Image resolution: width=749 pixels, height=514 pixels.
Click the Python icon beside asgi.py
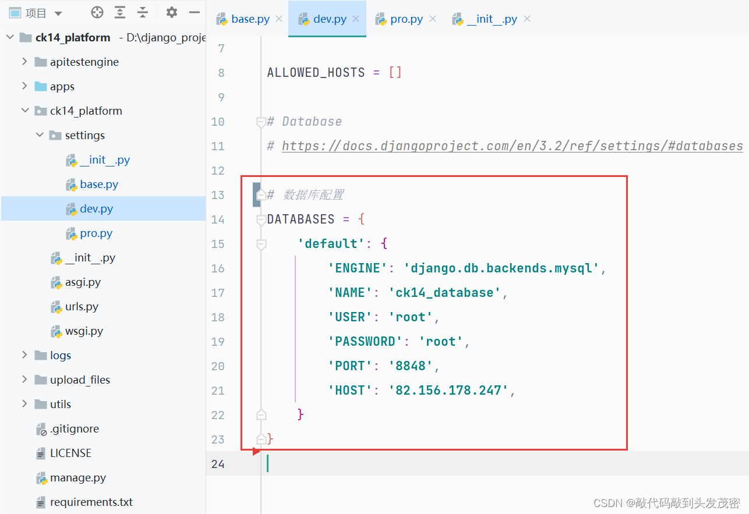pos(56,282)
